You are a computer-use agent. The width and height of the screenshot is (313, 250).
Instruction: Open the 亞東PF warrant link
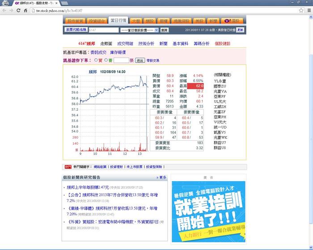tap(220, 96)
